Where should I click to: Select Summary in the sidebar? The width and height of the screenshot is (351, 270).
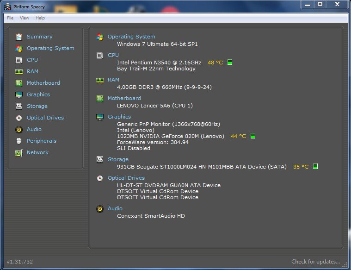(x=40, y=37)
